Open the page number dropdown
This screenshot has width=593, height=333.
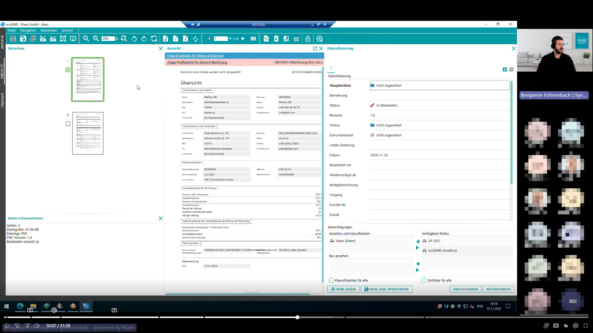point(230,38)
